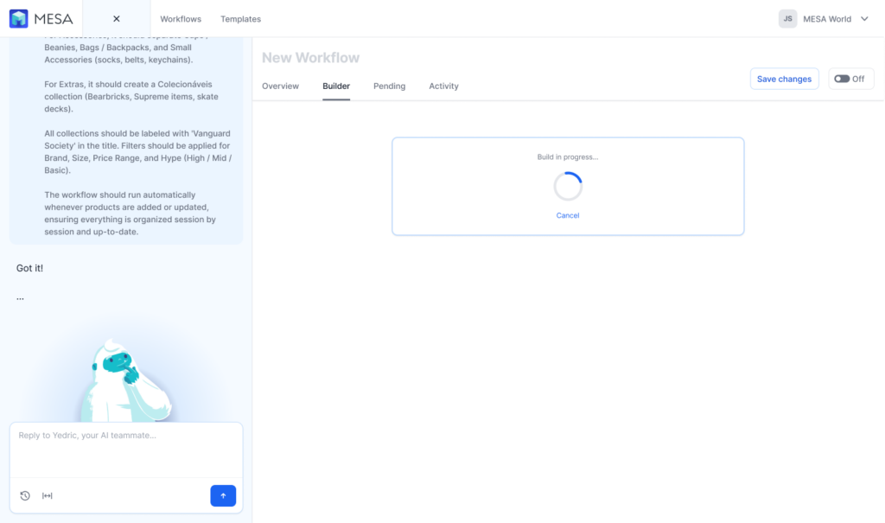This screenshot has width=885, height=523.
Task: Click the build progress spinner
Action: pos(568,185)
